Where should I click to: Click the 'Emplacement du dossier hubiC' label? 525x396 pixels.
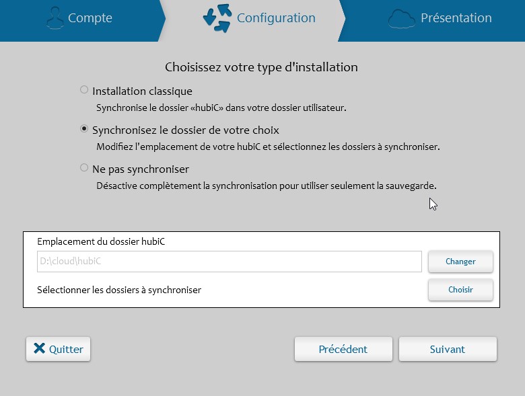coord(101,242)
